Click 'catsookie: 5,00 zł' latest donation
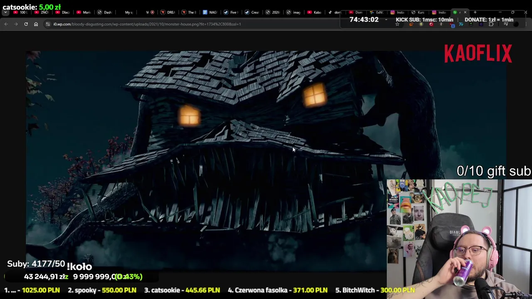The width and height of the screenshot is (532, 299). pos(32,7)
